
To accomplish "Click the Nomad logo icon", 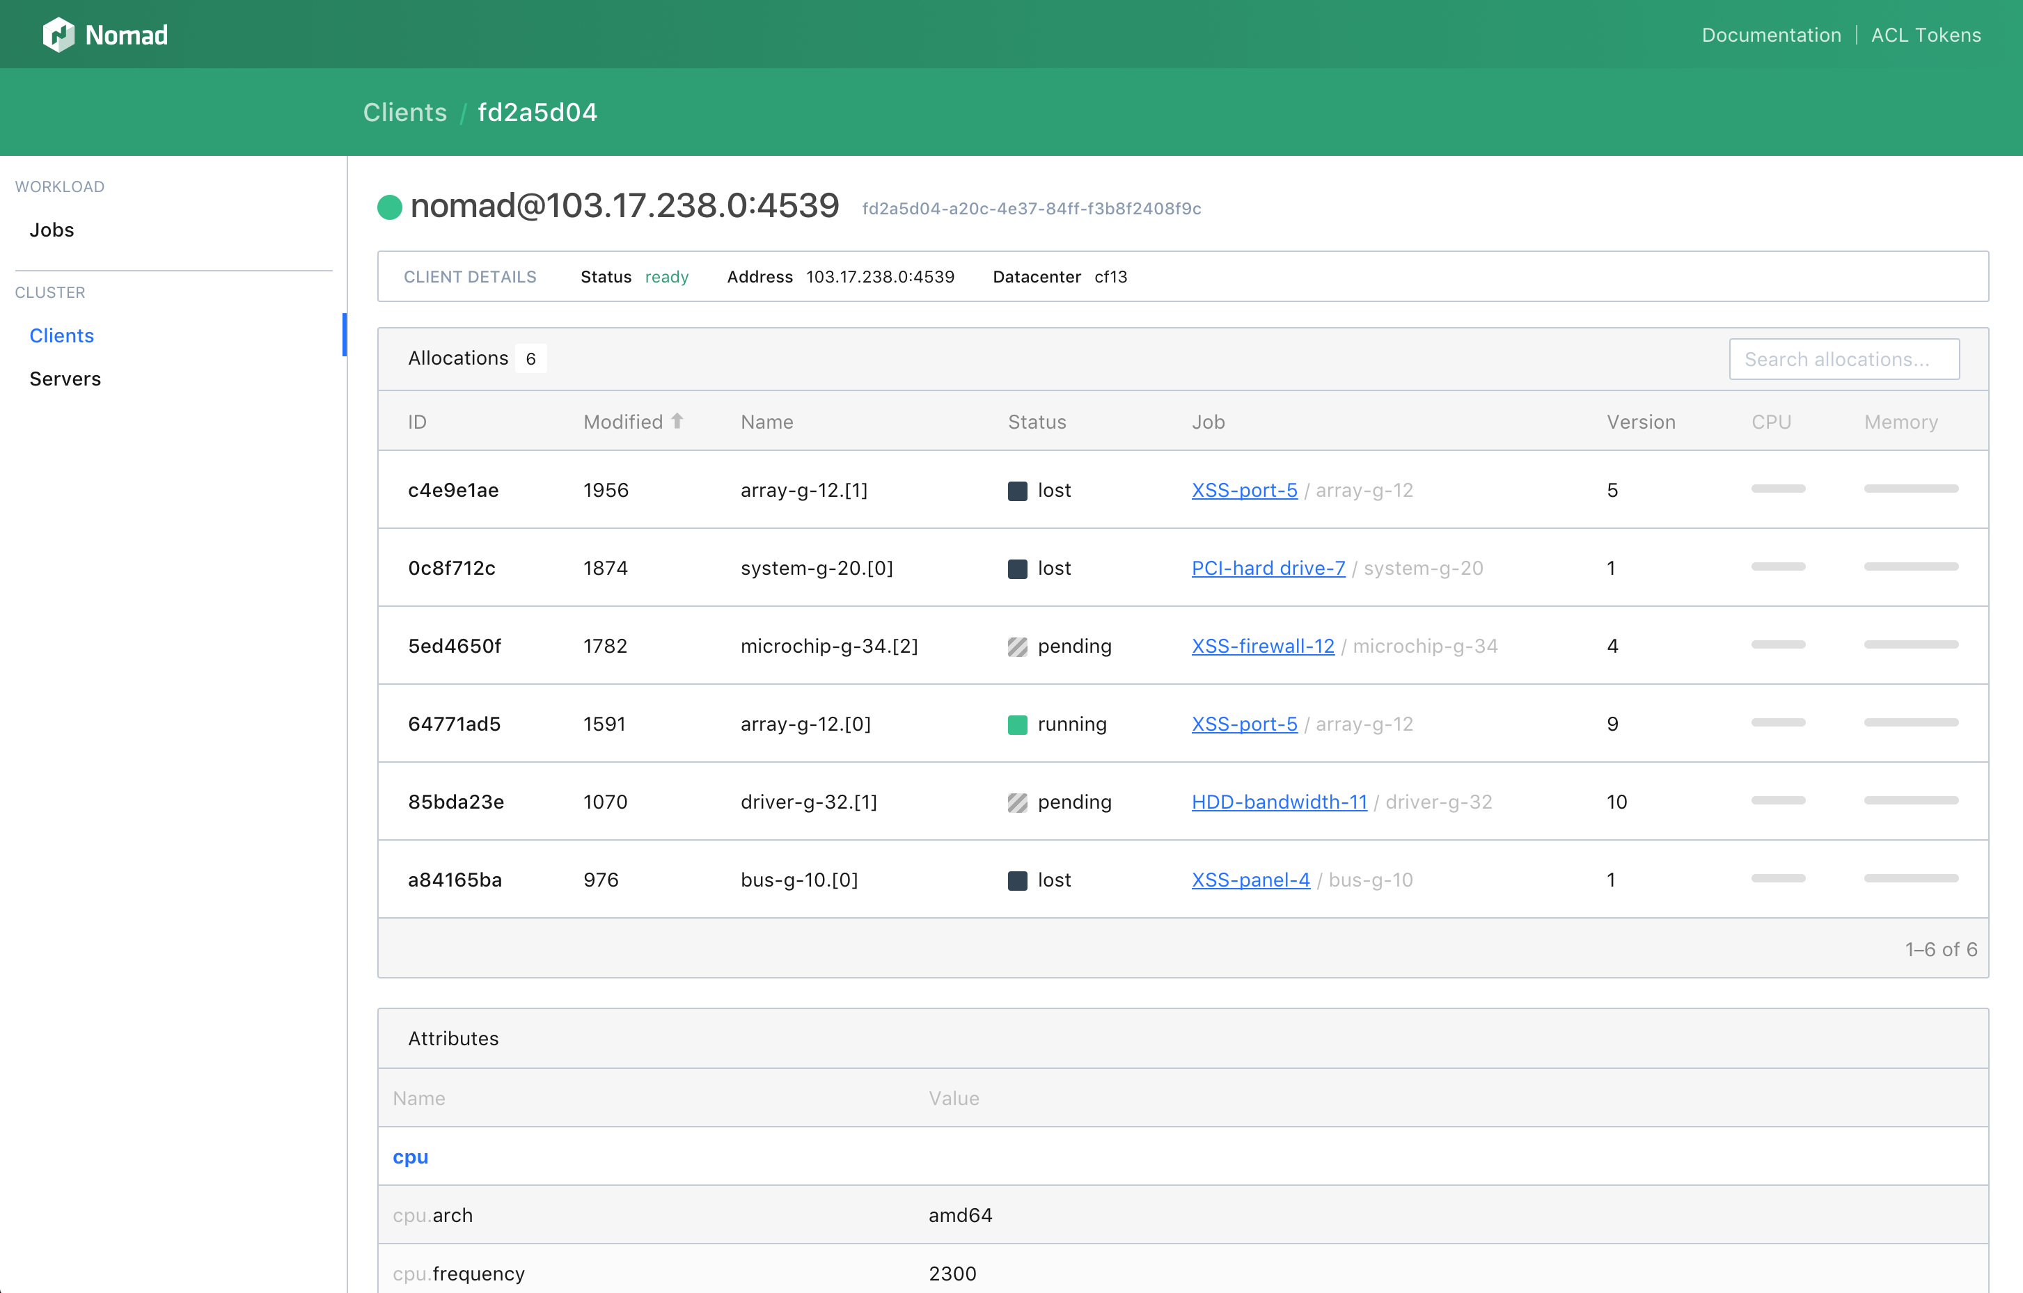I will pos(58,34).
